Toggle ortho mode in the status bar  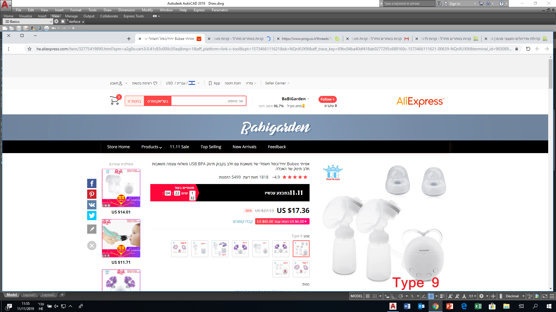coord(394,296)
